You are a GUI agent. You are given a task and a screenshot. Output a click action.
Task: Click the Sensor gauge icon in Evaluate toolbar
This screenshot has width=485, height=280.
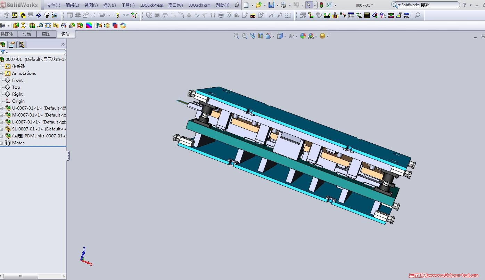64,25
